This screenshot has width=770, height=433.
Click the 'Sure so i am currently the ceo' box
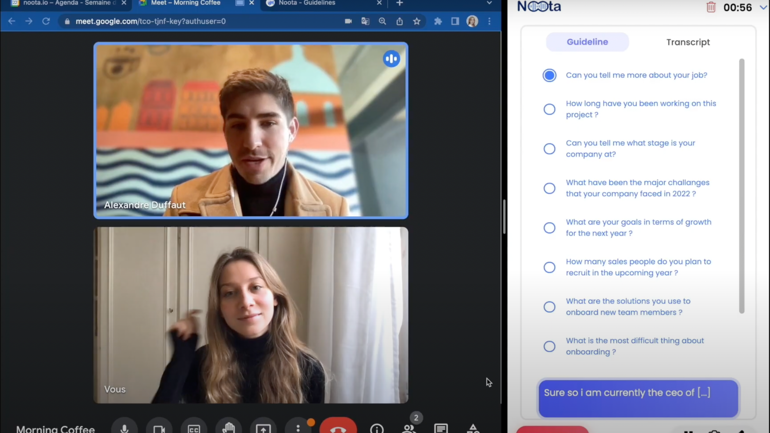pyautogui.click(x=638, y=398)
